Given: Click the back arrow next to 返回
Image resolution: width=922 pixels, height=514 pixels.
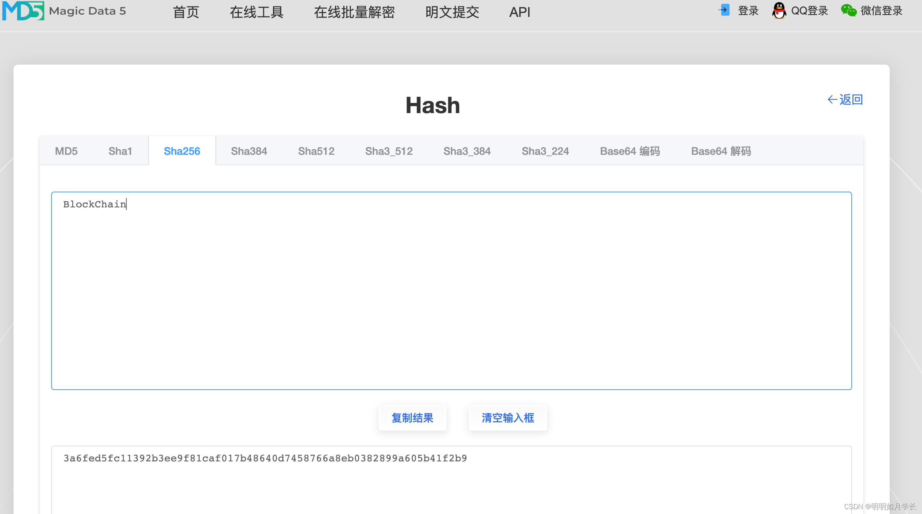Looking at the screenshot, I should point(832,99).
